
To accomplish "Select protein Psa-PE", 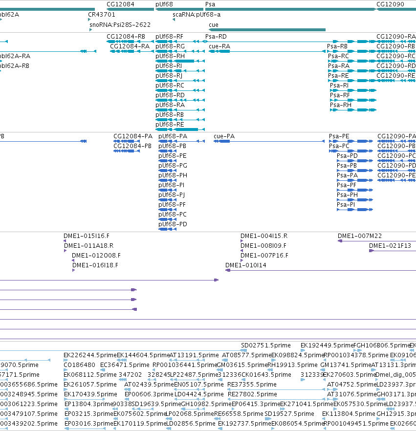I will (x=351, y=141).
